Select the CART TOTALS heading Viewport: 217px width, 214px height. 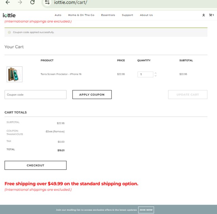coord(16,112)
